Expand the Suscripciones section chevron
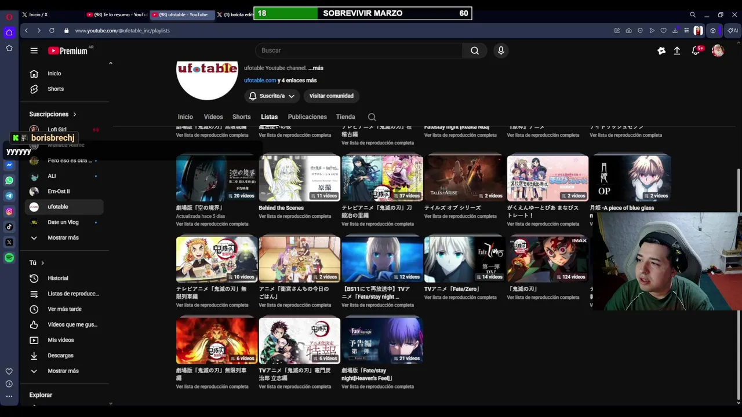 (x=75, y=114)
